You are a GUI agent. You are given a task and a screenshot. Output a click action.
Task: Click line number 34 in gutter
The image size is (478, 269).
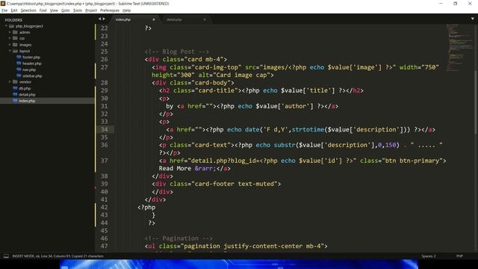pyautogui.click(x=105, y=129)
